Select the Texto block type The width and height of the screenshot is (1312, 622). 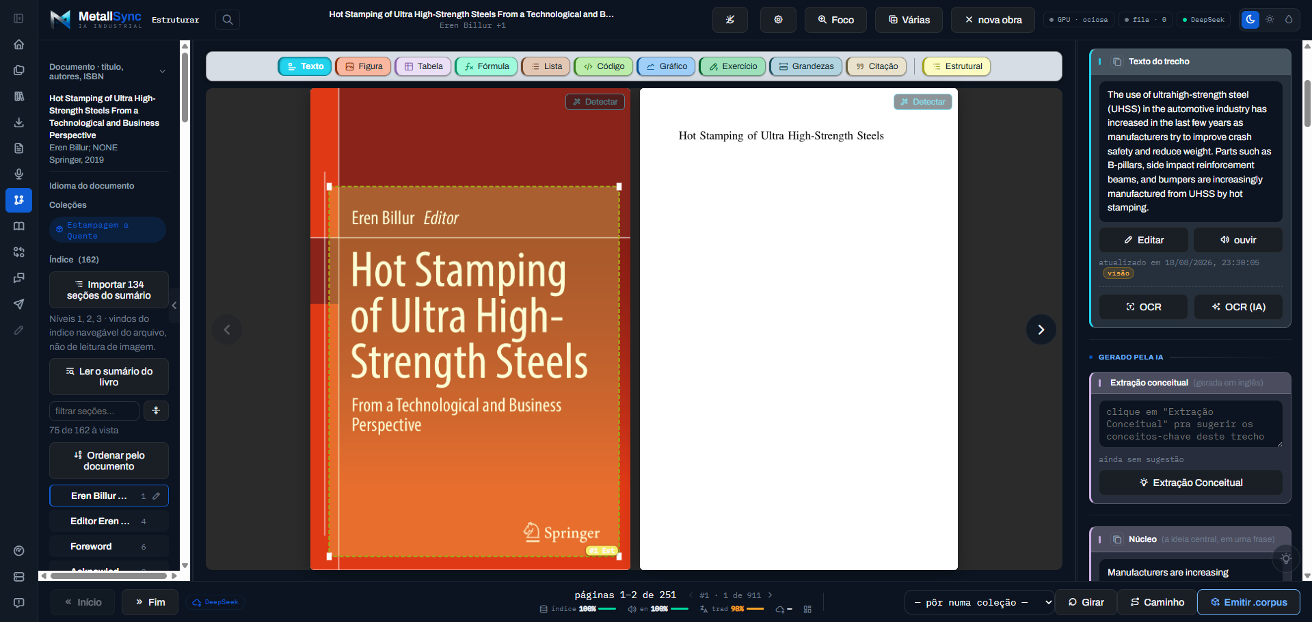[x=305, y=66]
